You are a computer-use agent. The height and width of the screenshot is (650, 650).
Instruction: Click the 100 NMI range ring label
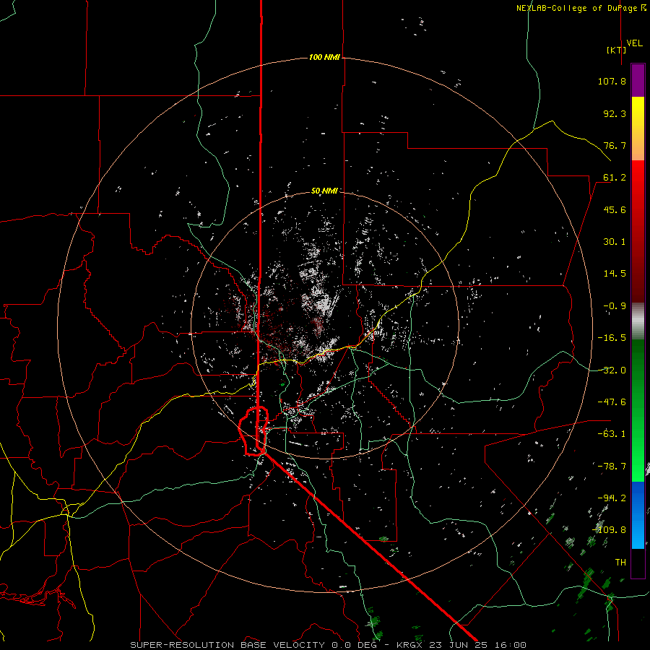[x=324, y=57]
